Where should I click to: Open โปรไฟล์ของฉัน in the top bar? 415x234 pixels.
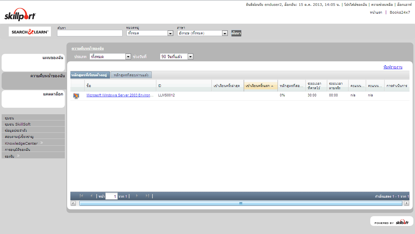coord(356,5)
